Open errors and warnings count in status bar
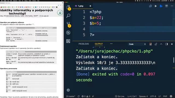Image resolution: width=175 pixels, height=98 pixels. tap(86, 96)
